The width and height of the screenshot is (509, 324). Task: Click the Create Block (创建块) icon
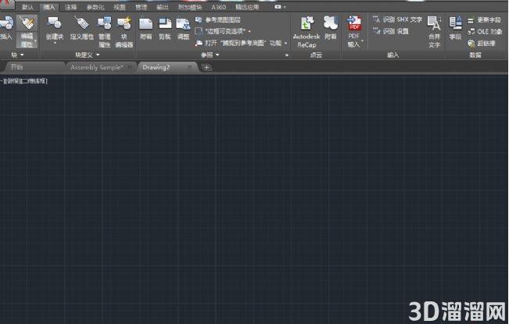54,23
